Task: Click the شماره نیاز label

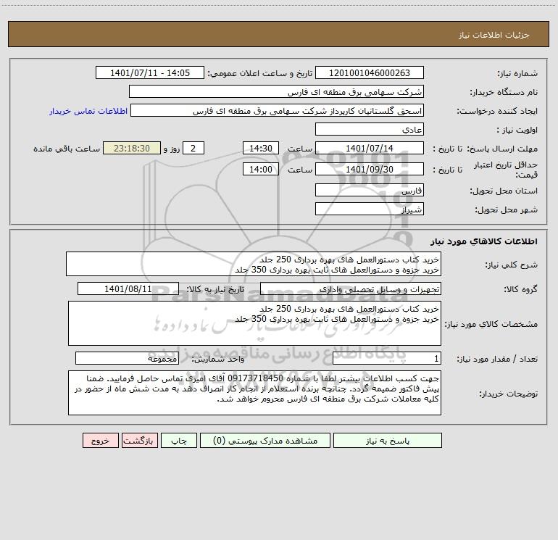Action: (517, 73)
